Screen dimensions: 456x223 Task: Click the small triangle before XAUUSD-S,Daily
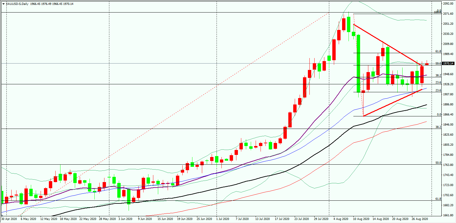pos(3,4)
